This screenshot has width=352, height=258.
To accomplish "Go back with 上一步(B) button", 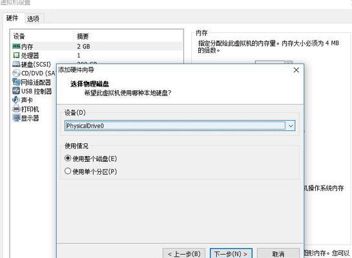I will coord(184,253).
